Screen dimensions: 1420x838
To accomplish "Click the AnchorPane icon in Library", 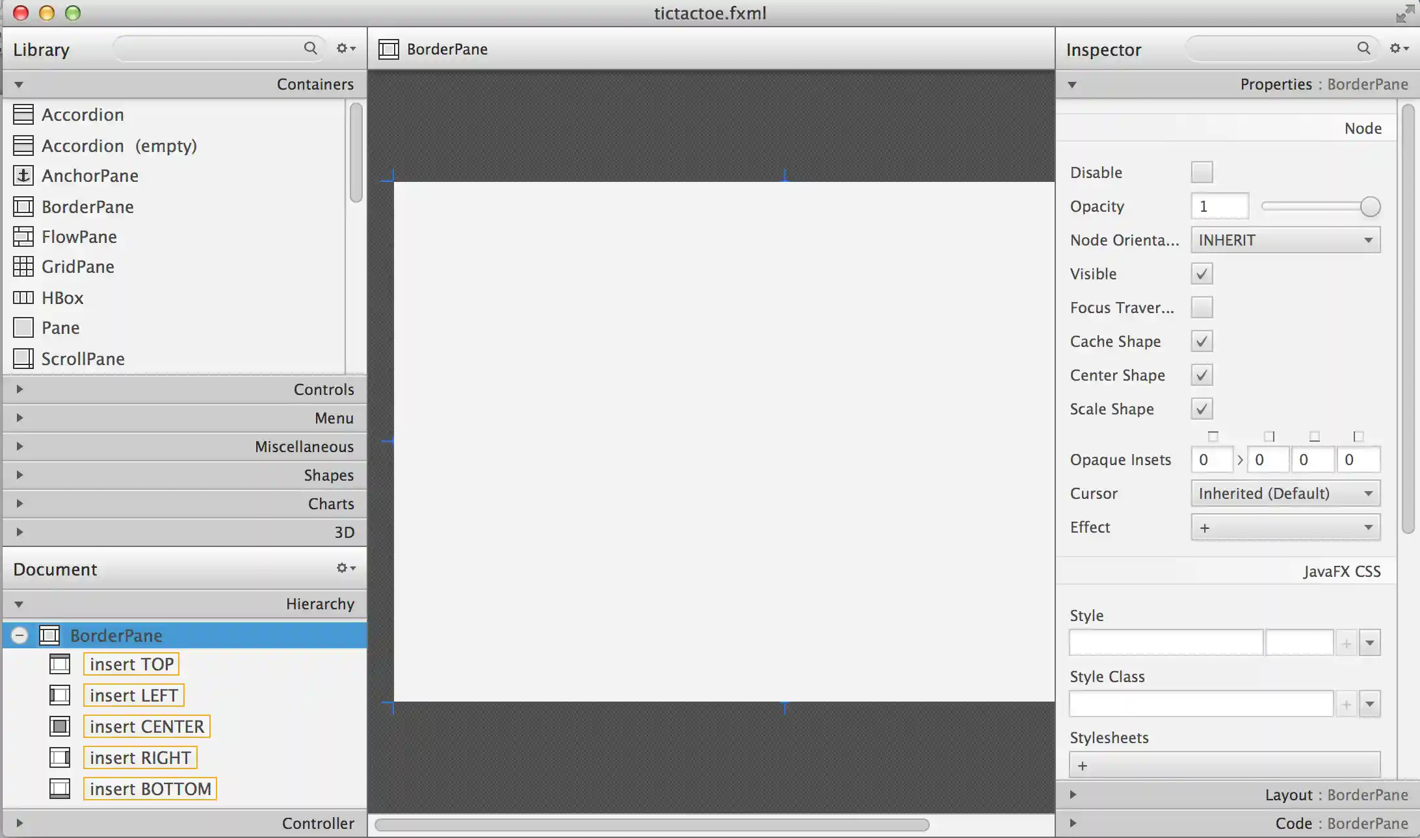I will (23, 175).
